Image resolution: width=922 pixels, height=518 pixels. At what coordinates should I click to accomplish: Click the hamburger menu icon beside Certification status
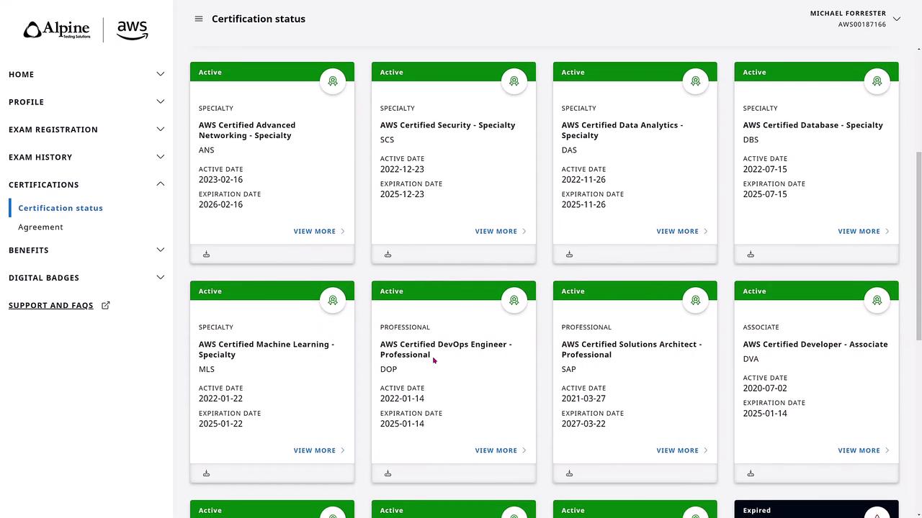click(199, 19)
